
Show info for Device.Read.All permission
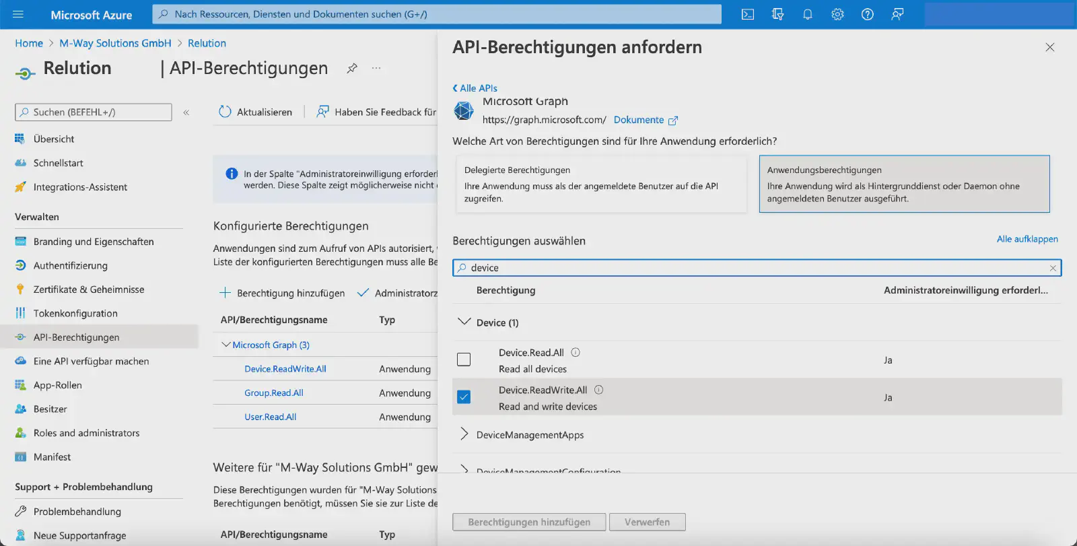[576, 352]
